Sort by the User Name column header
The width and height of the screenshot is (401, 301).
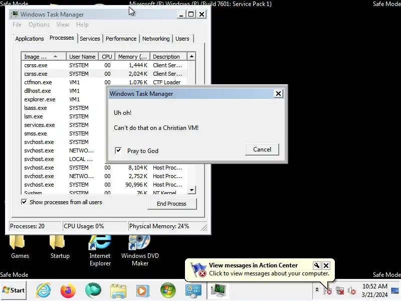coord(82,57)
